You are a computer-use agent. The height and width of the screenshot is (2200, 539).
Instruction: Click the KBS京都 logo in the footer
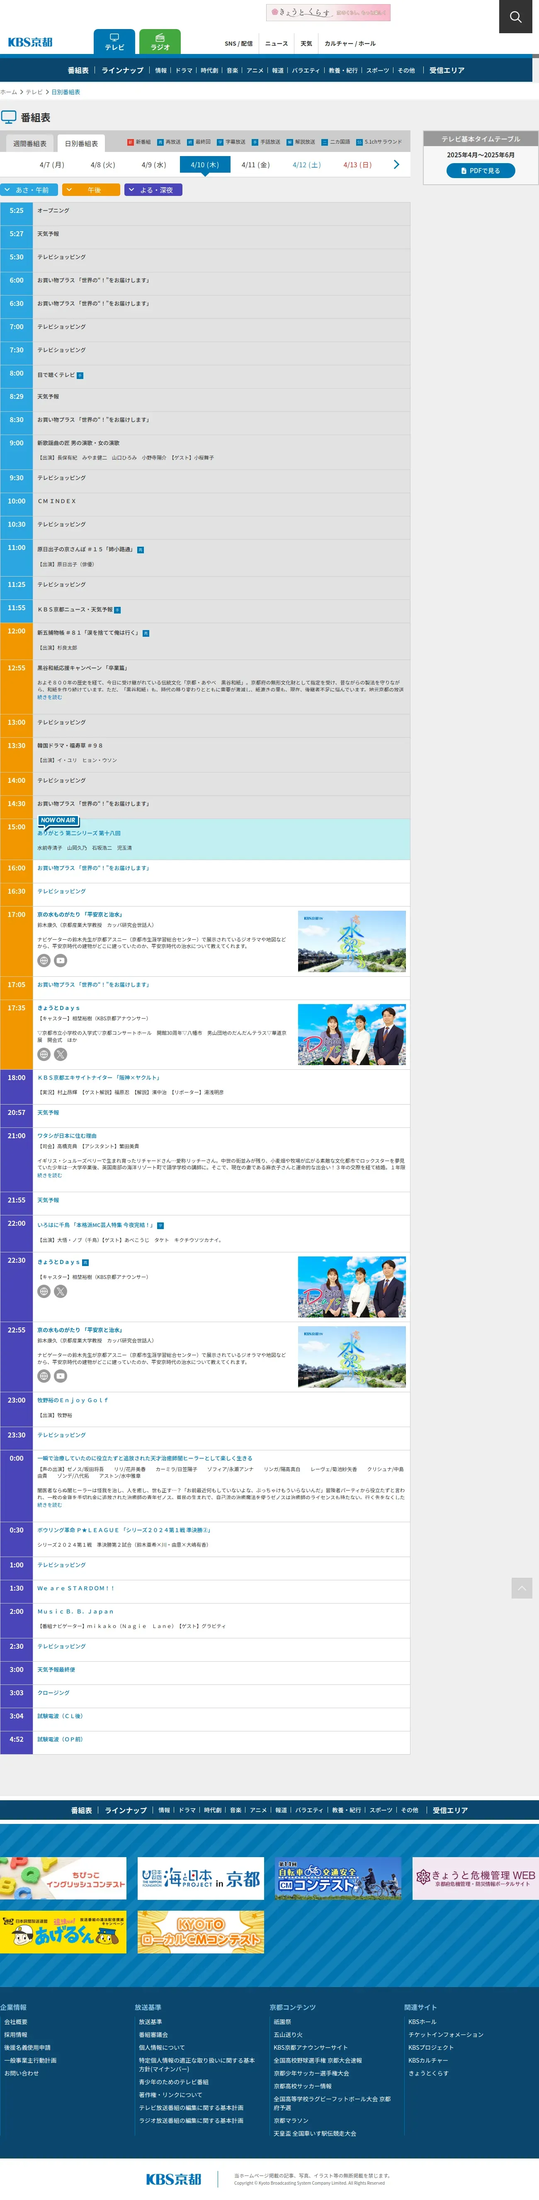(174, 2179)
